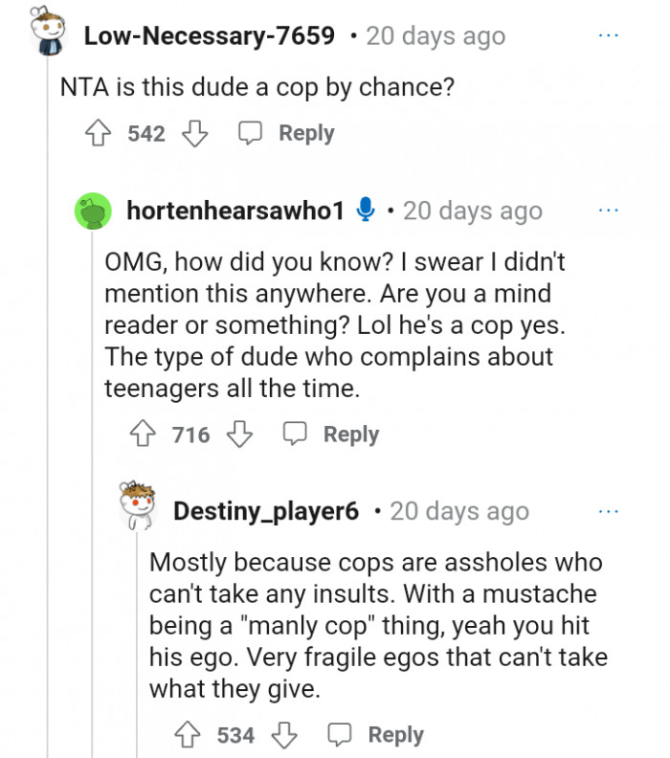Open options menu for Low-Necessary-7659's comment

click(x=609, y=35)
